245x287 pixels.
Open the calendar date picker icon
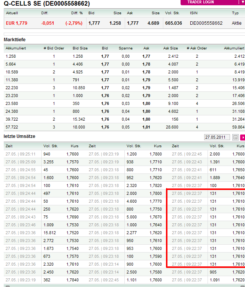coord(235,137)
